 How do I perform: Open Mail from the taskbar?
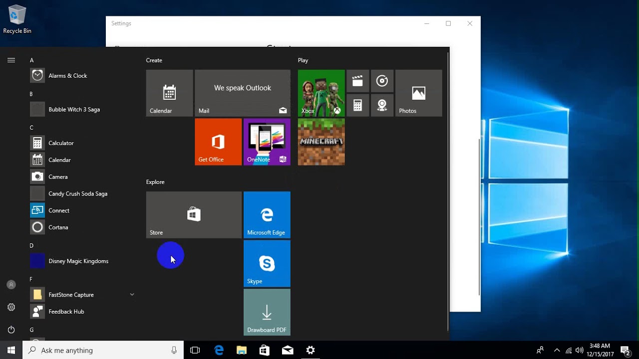pyautogui.click(x=288, y=350)
